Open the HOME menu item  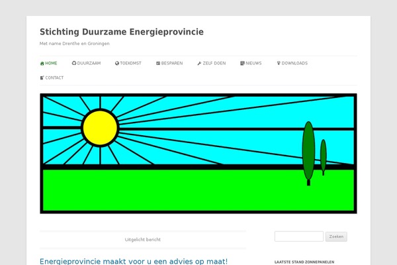tap(48, 64)
